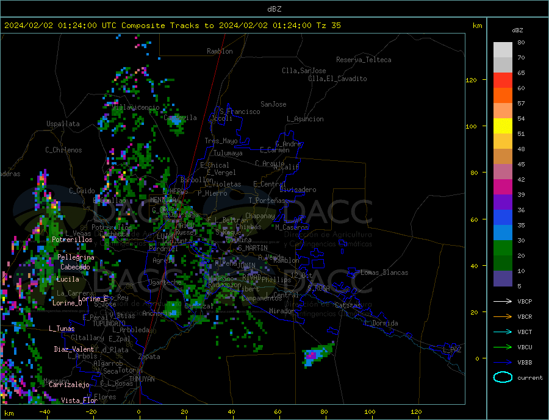Click the Clla.El_Cavadito map label
This screenshot has height=420, width=549.
[x=337, y=79]
